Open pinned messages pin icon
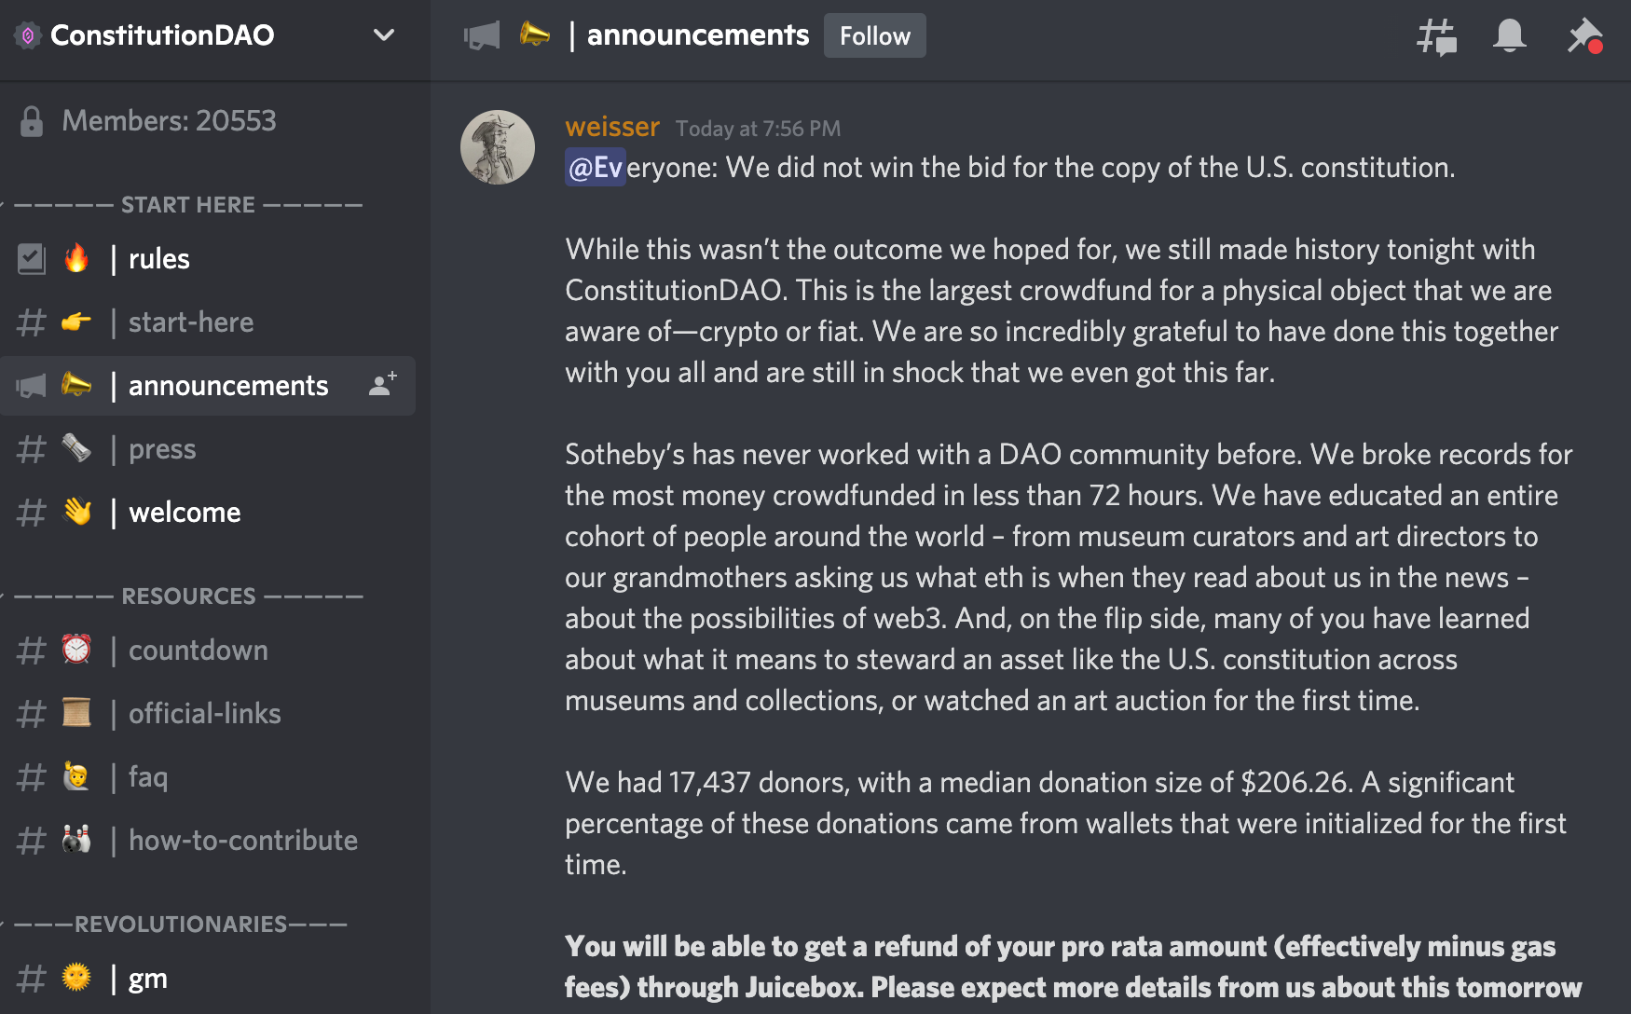The image size is (1631, 1014). point(1583,36)
